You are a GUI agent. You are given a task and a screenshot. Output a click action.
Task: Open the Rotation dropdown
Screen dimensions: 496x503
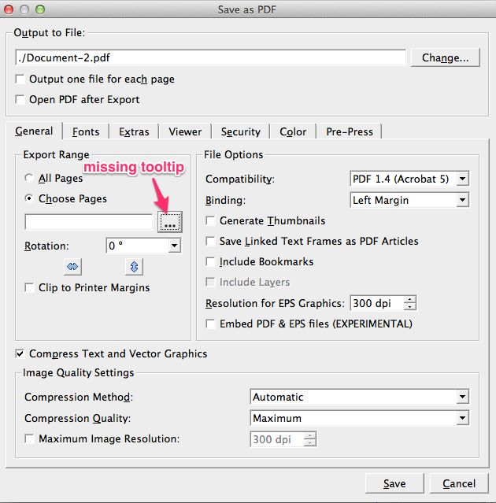pyautogui.click(x=143, y=246)
